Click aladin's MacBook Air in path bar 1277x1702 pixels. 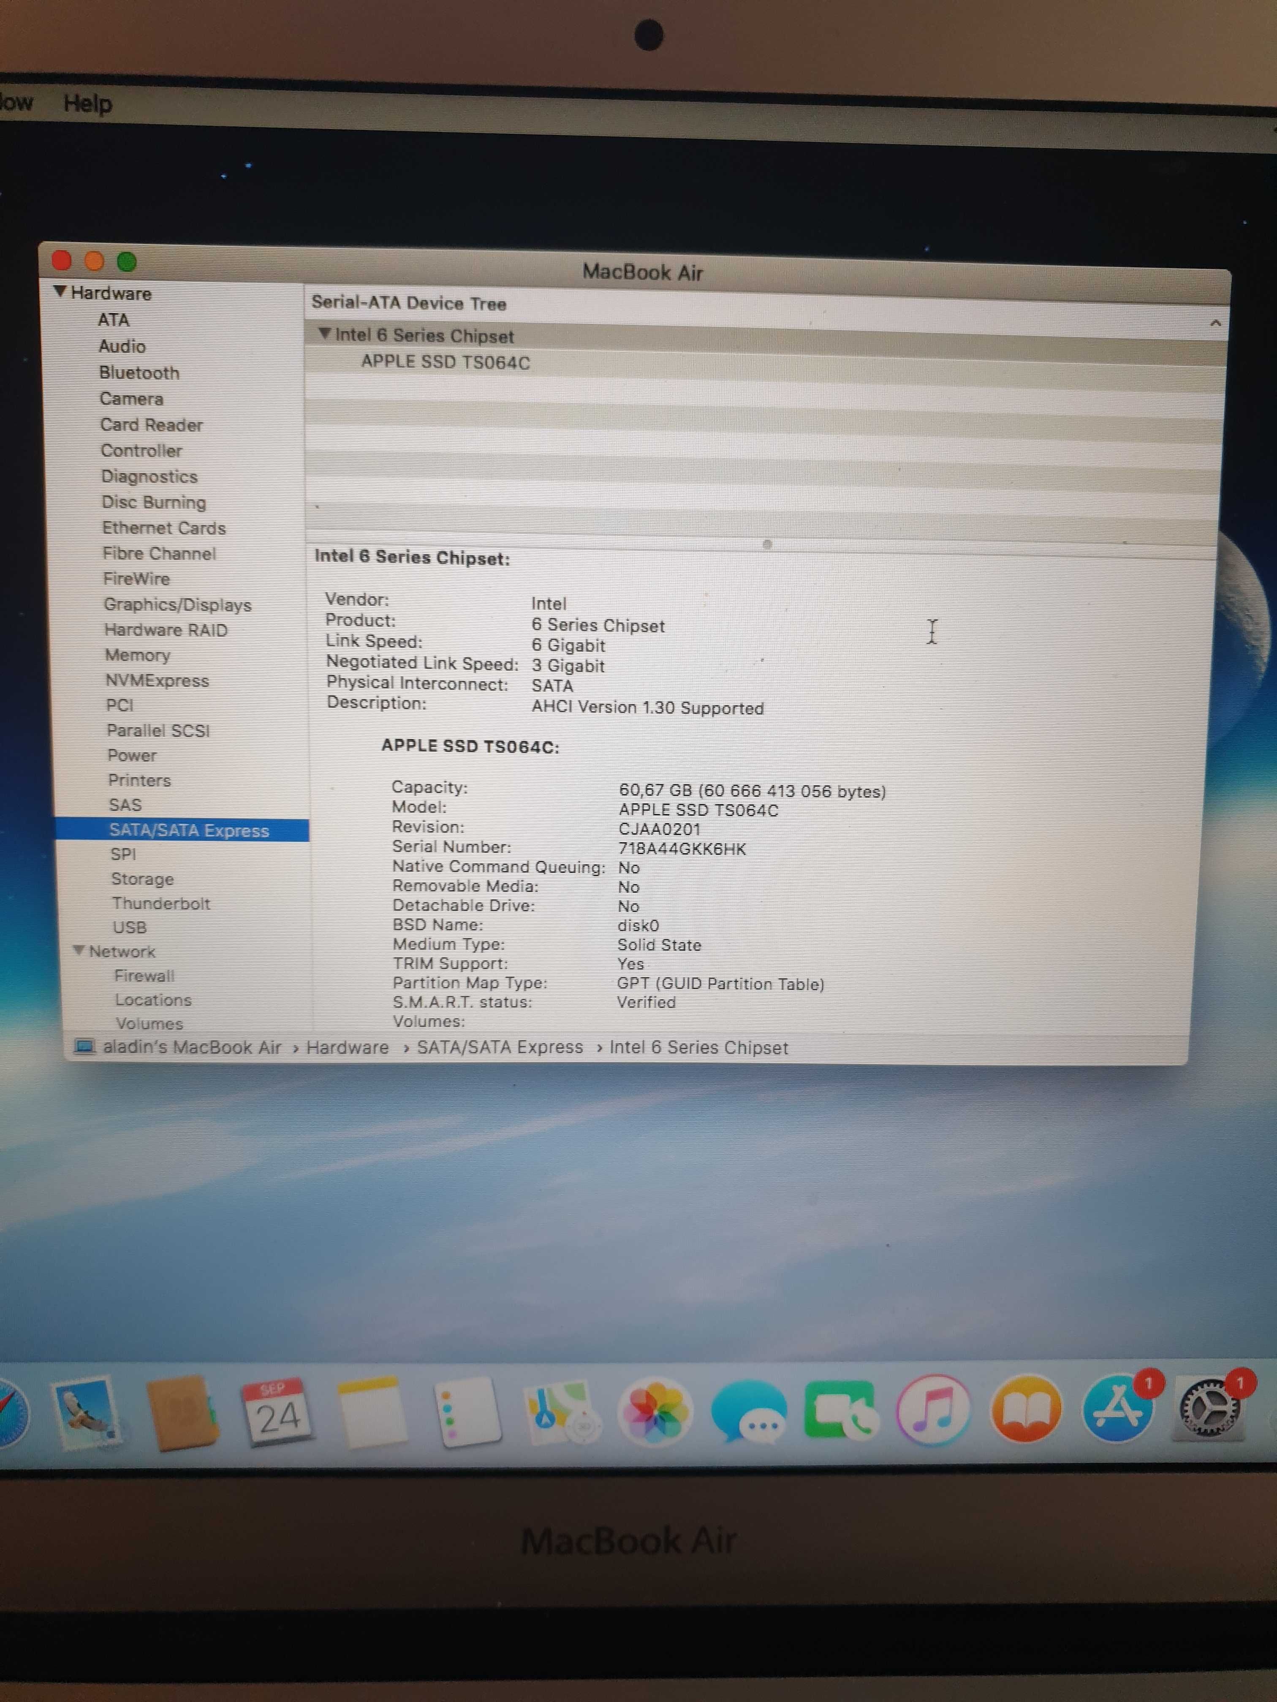[193, 1046]
